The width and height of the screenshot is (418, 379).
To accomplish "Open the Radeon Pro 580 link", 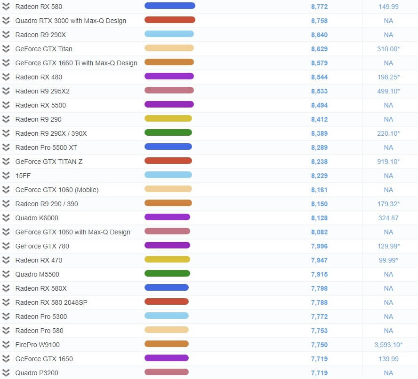I will (39, 331).
